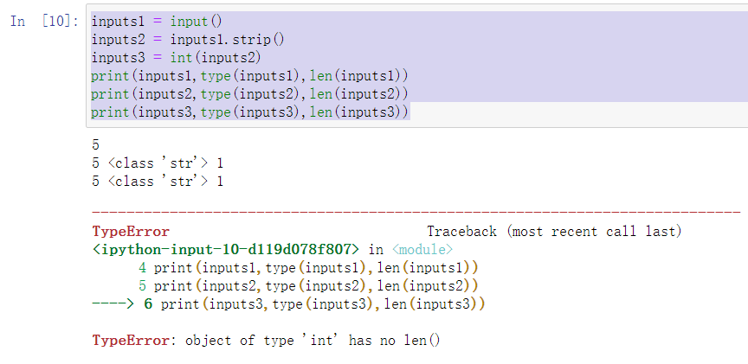The width and height of the screenshot is (748, 364).
Task: Click the '<module>' text in the traceback
Action: 422,249
